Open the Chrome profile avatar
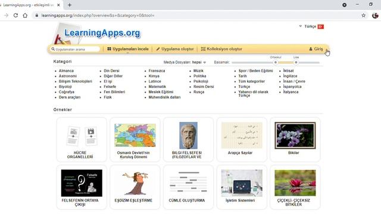 [x=375, y=15]
